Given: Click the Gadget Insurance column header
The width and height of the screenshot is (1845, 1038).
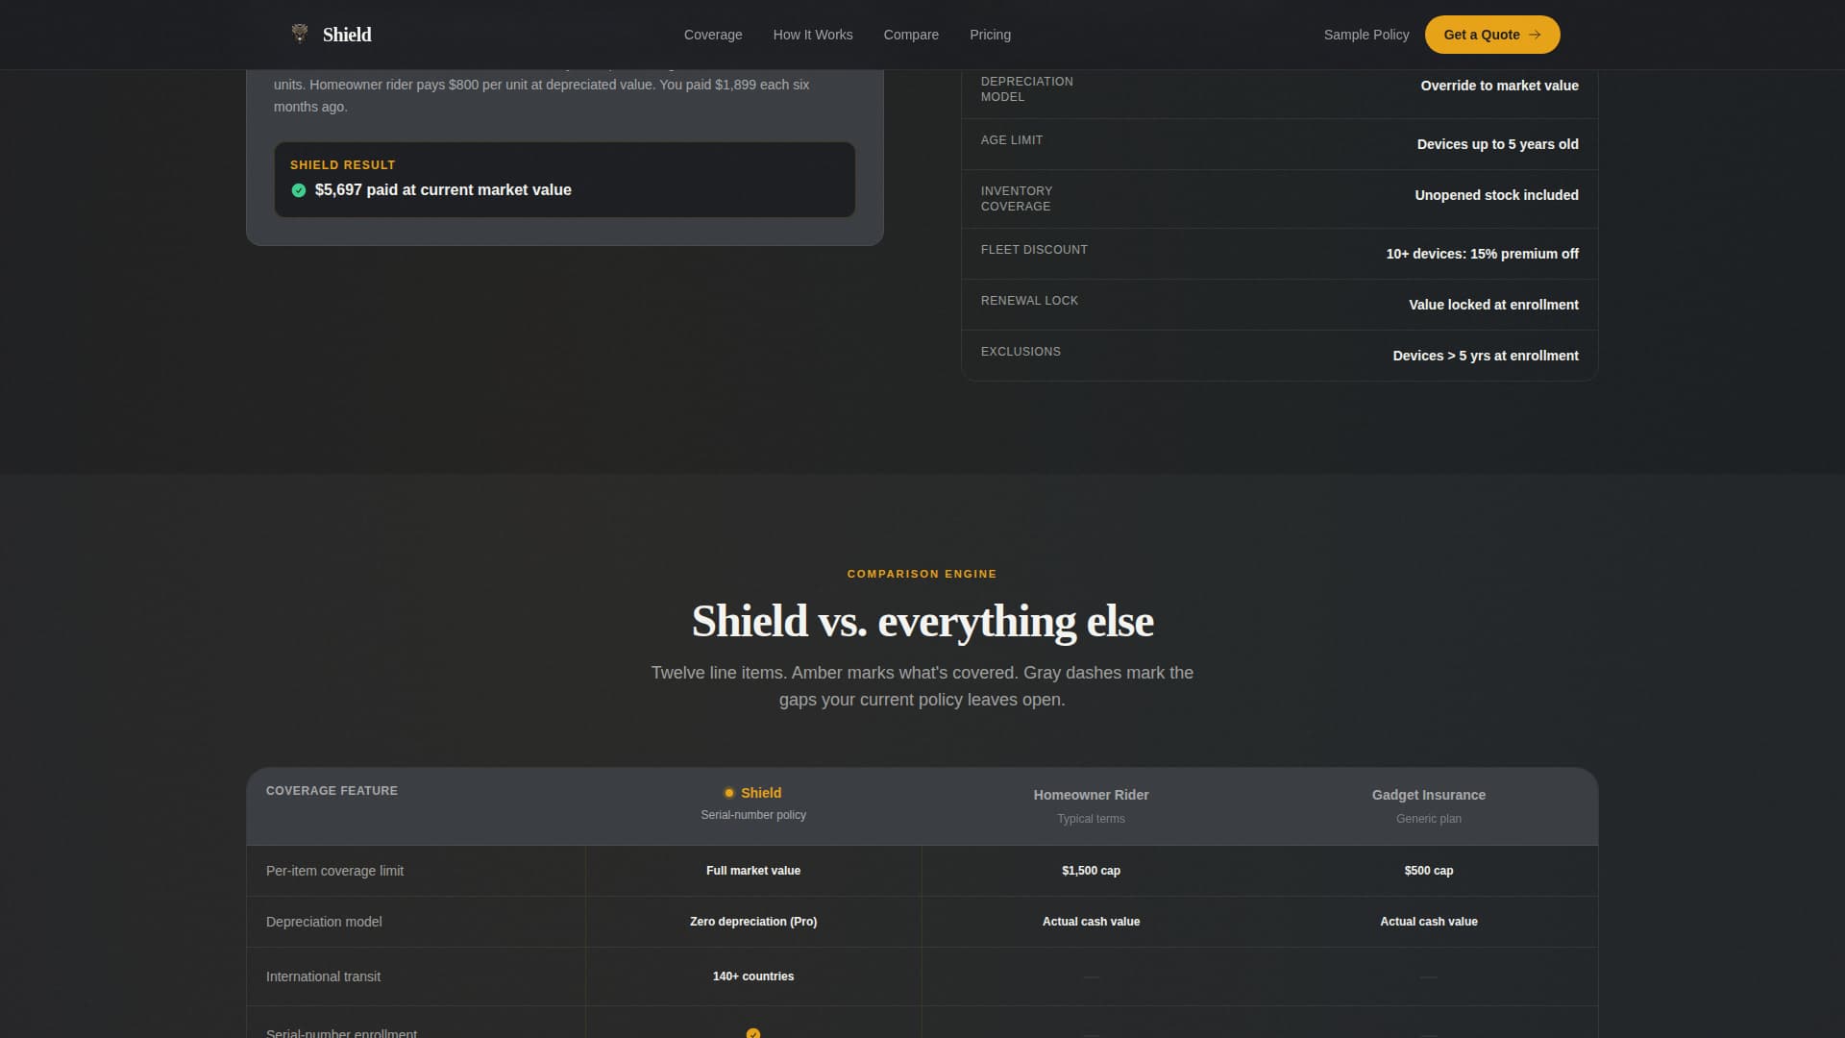Looking at the screenshot, I should tap(1428, 795).
